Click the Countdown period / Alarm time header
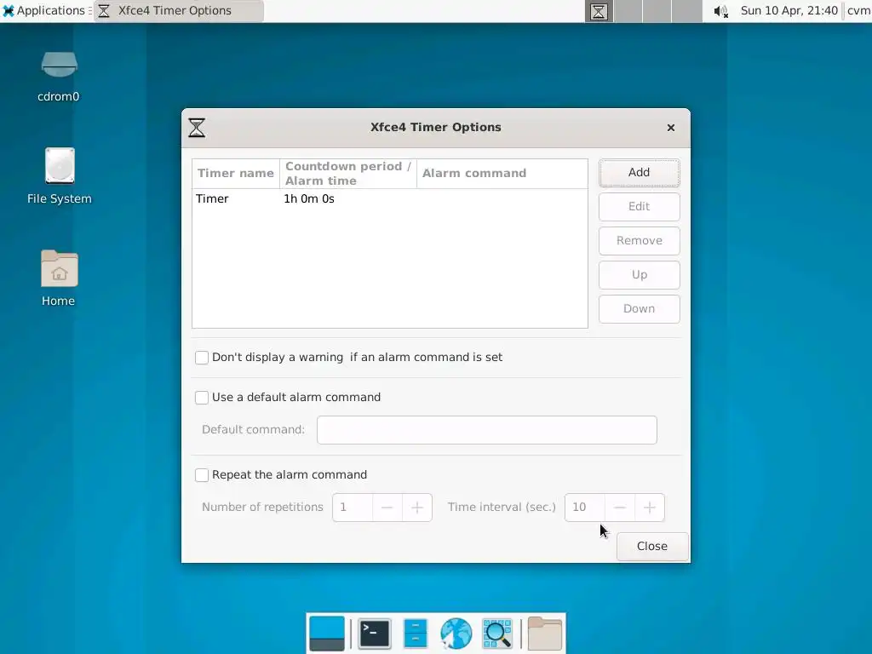 [x=348, y=174]
